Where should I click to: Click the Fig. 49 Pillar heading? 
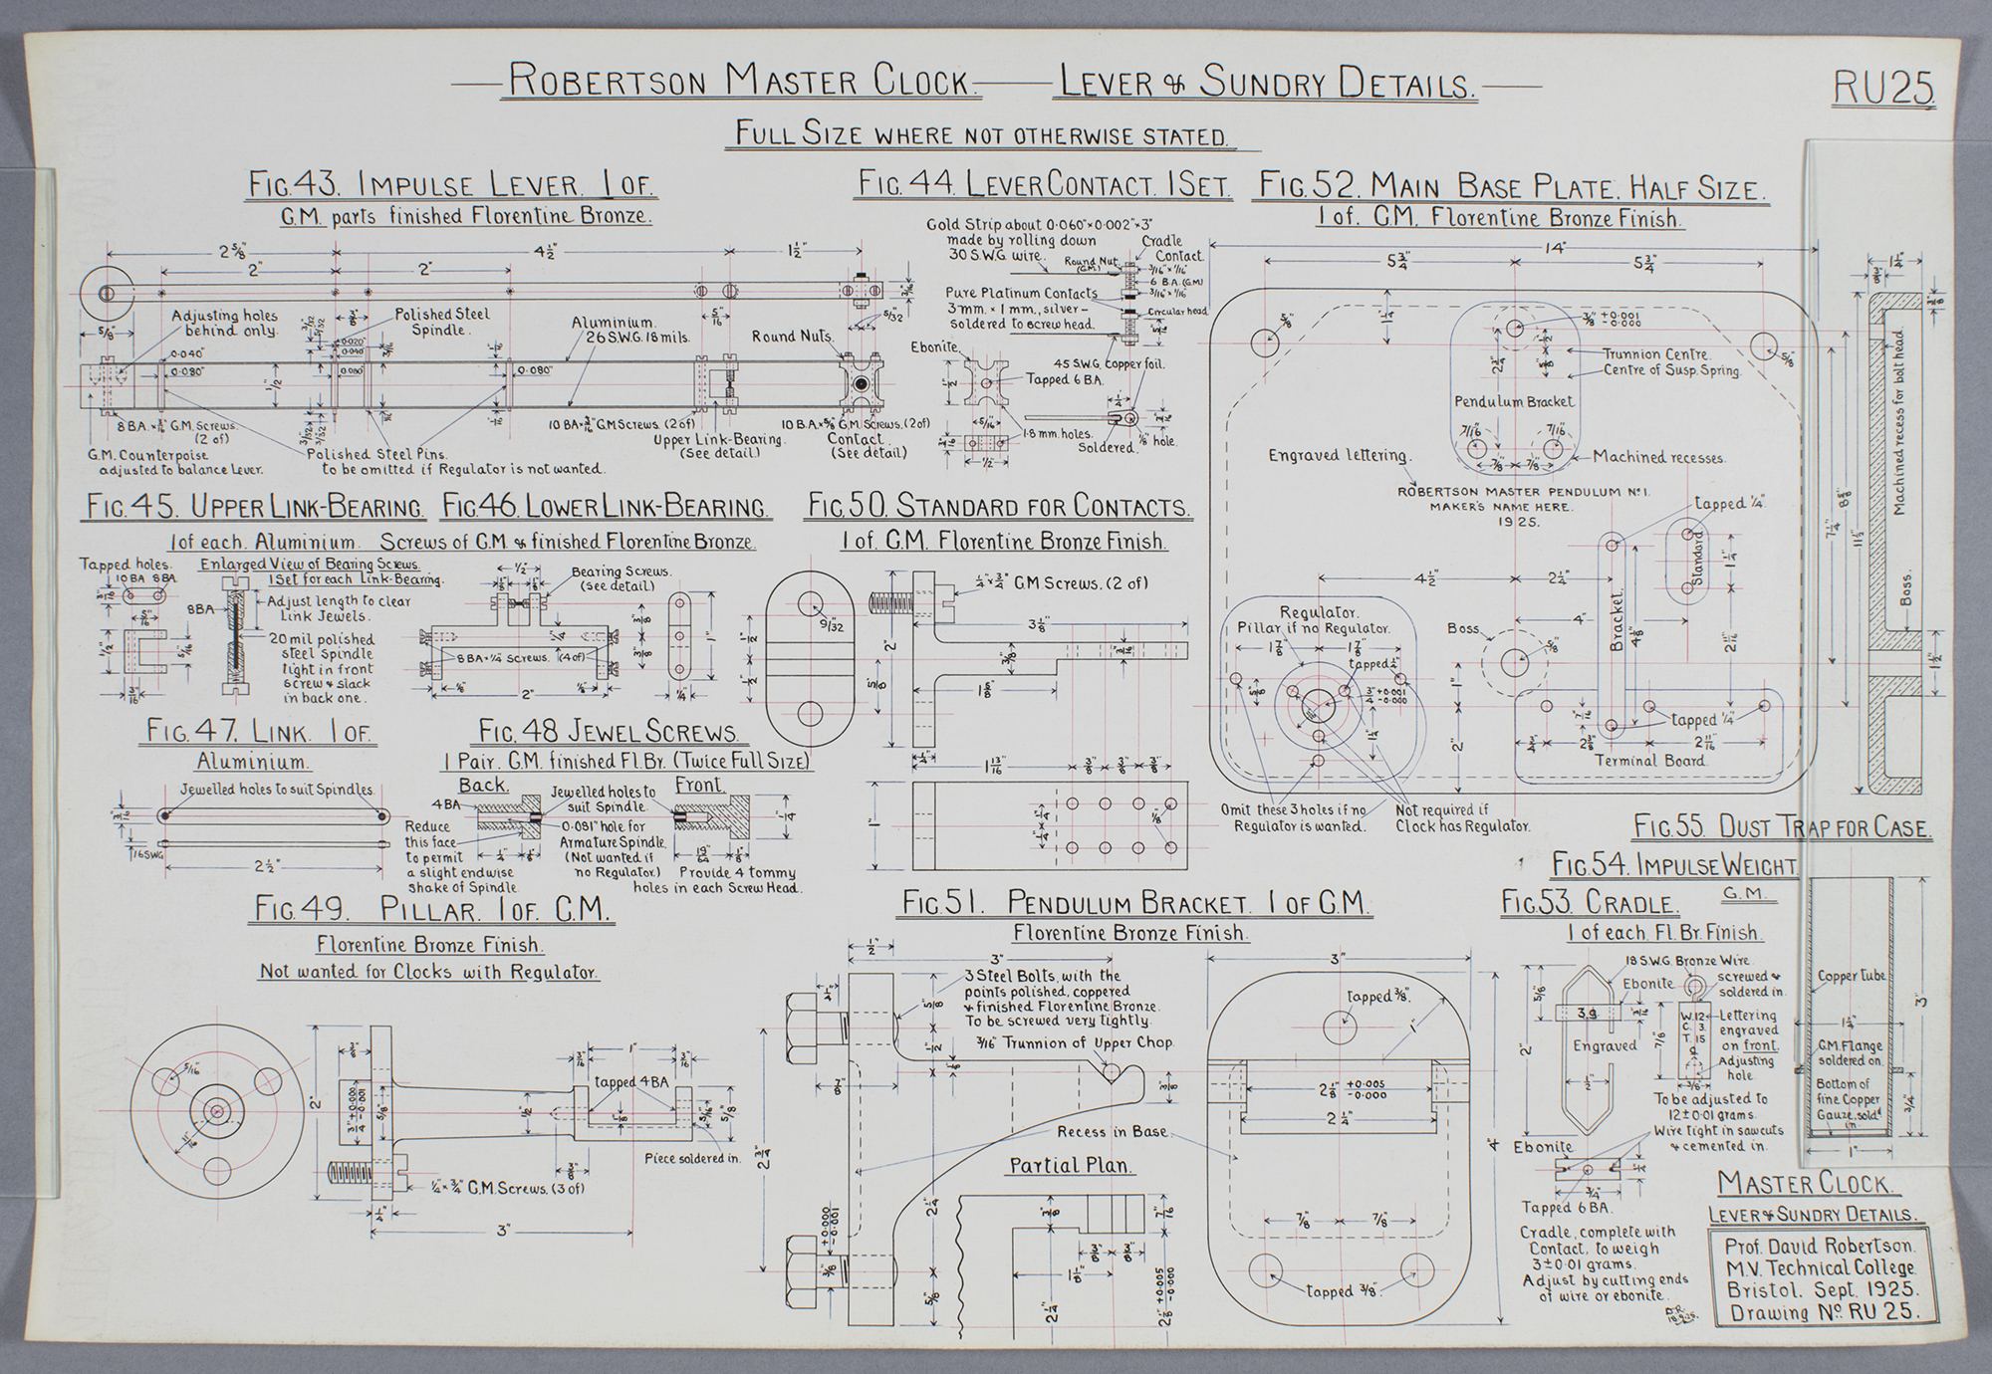[x=433, y=908]
